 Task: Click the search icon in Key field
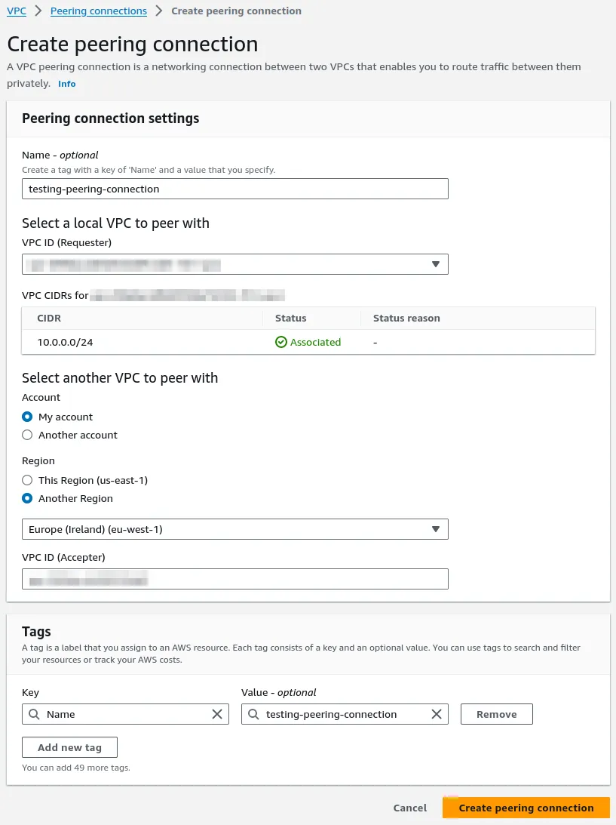(34, 714)
